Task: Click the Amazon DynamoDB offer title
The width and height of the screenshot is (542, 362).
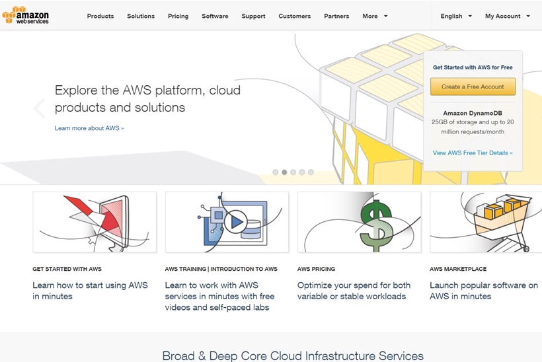Action: [473, 113]
